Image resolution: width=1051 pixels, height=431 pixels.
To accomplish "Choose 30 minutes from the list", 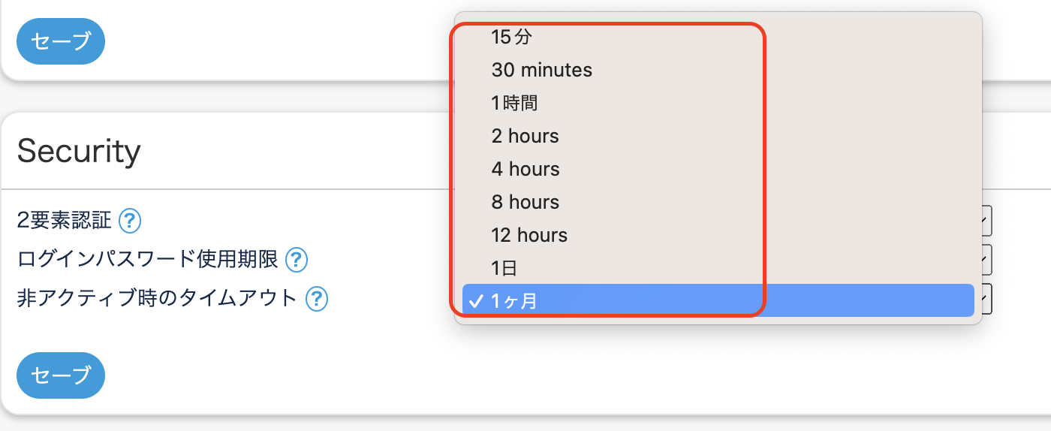I will pyautogui.click(x=541, y=71).
